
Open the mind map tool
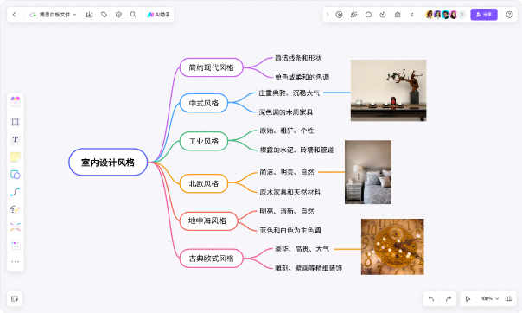point(15,227)
